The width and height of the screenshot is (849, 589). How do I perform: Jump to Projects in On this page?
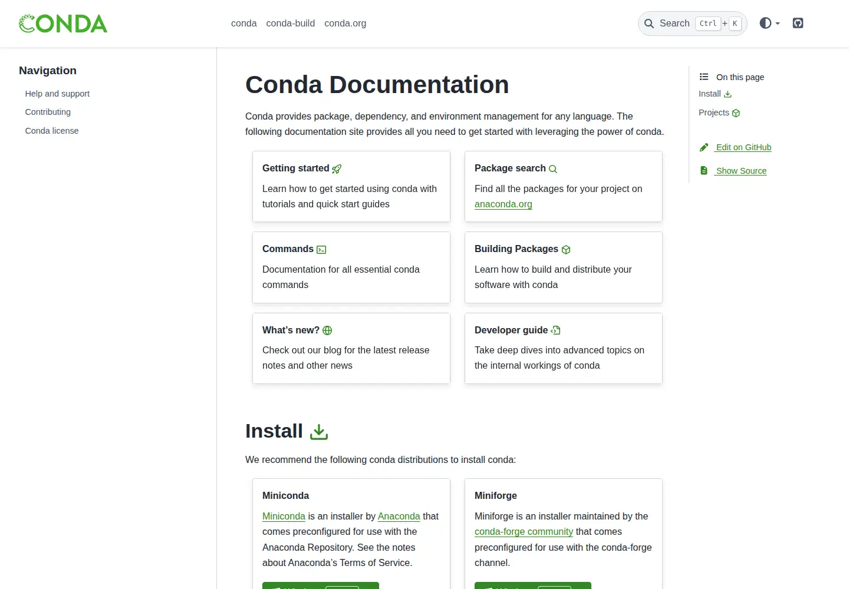pos(719,113)
